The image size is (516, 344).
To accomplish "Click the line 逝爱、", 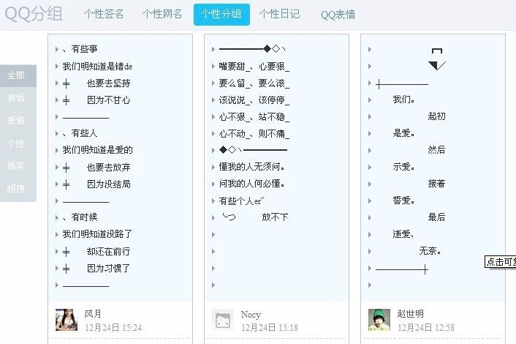I will 403,234.
